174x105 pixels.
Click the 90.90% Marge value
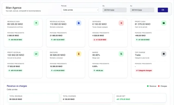pyautogui.click(x=96, y=55)
